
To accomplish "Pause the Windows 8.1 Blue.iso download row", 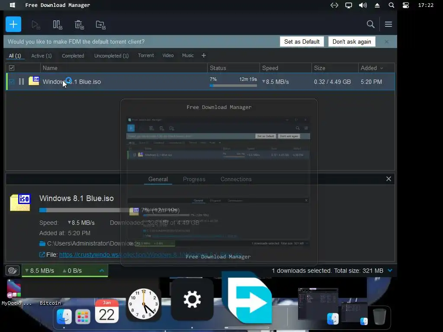I will pos(21,82).
